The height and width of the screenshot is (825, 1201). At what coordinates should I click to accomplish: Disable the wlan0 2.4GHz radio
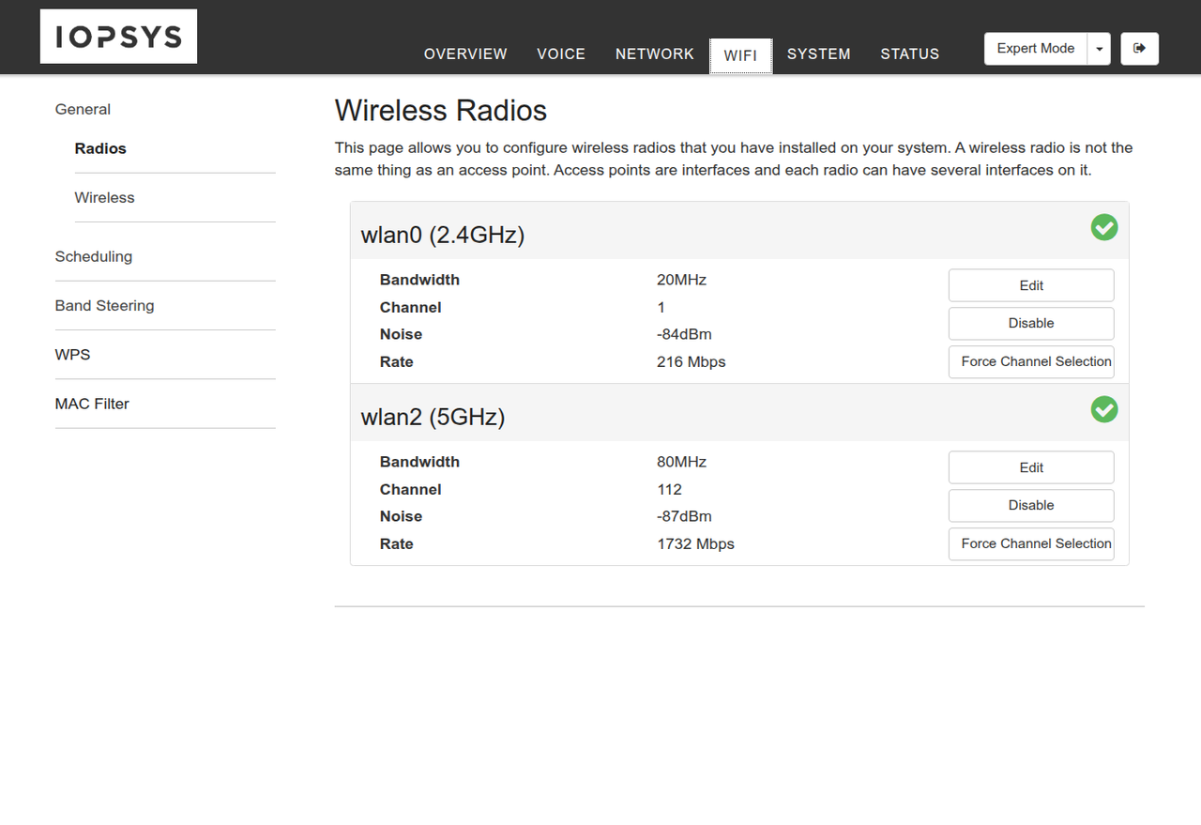pos(1031,323)
